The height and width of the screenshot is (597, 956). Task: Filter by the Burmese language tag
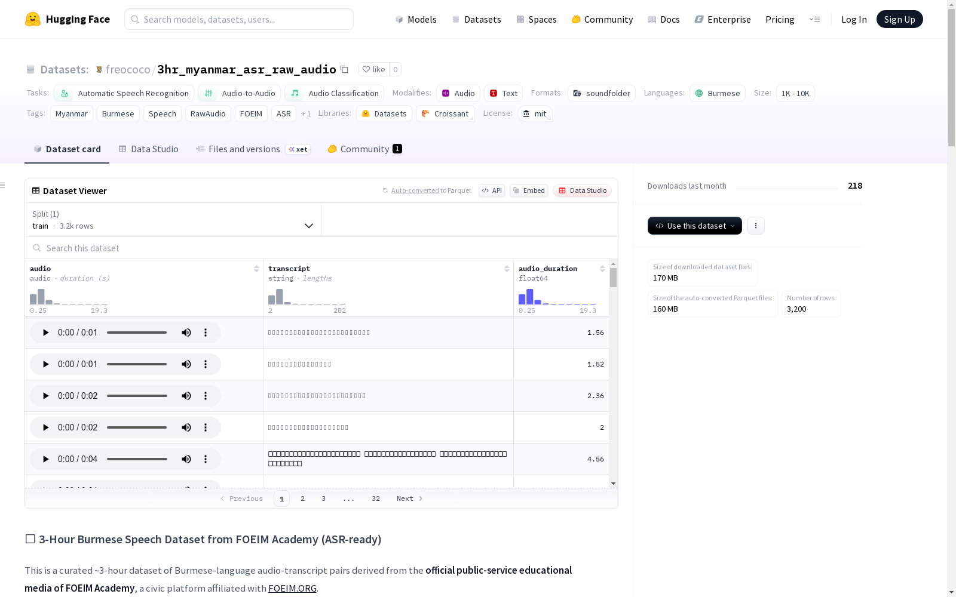coord(718,93)
